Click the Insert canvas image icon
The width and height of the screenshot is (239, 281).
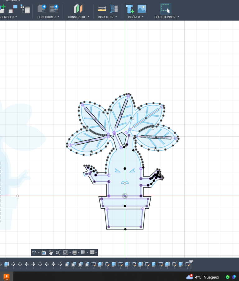pyautogui.click(x=142, y=9)
